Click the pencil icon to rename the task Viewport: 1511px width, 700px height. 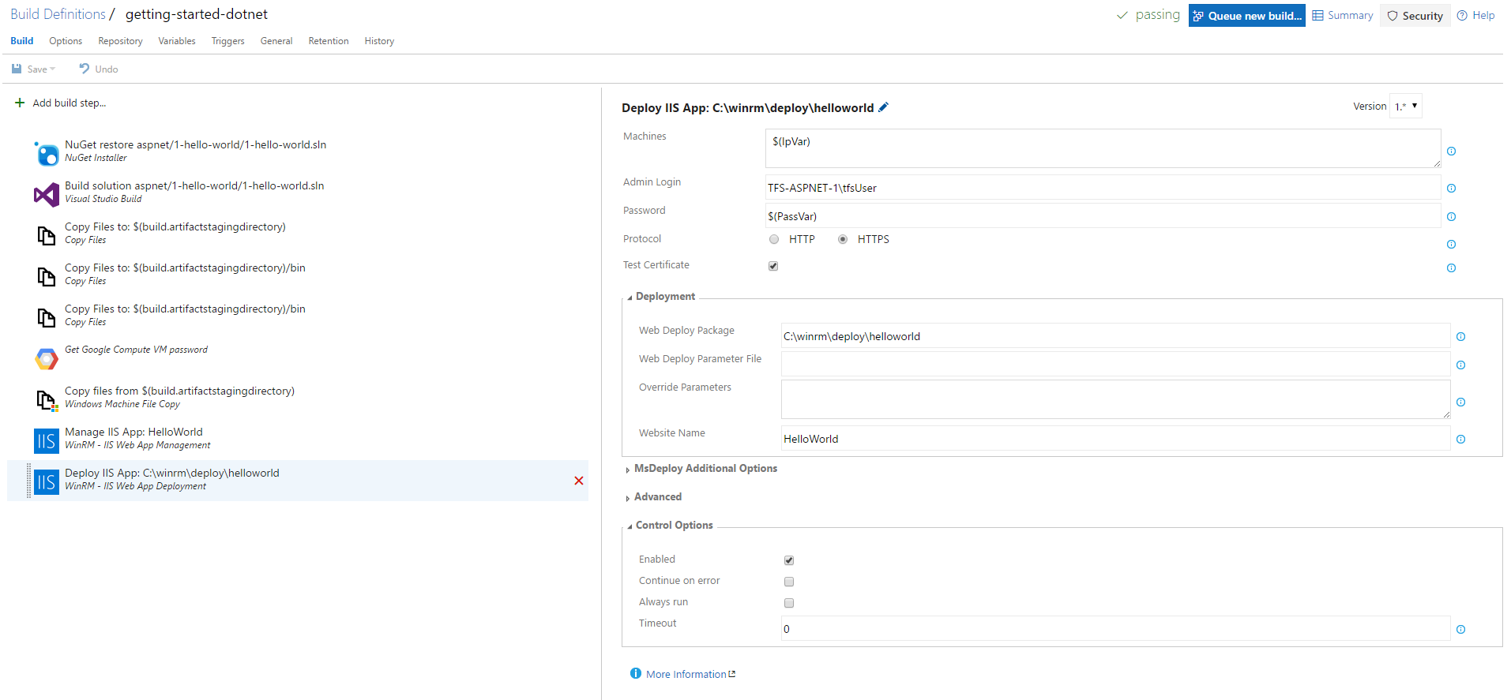coord(884,107)
